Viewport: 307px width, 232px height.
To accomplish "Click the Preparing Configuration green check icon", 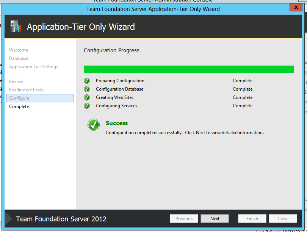I will pos(87,81).
